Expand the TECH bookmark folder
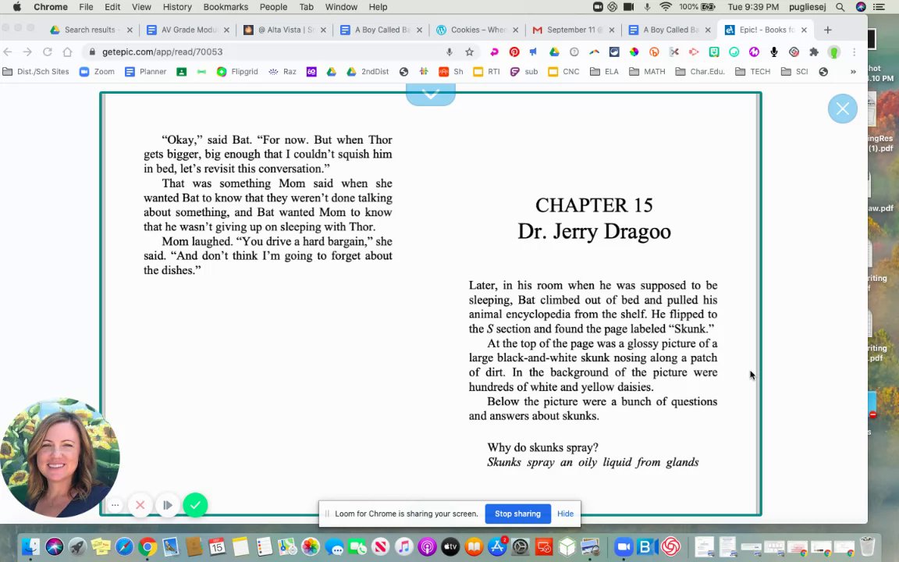The width and height of the screenshot is (899, 562). pyautogui.click(x=753, y=72)
